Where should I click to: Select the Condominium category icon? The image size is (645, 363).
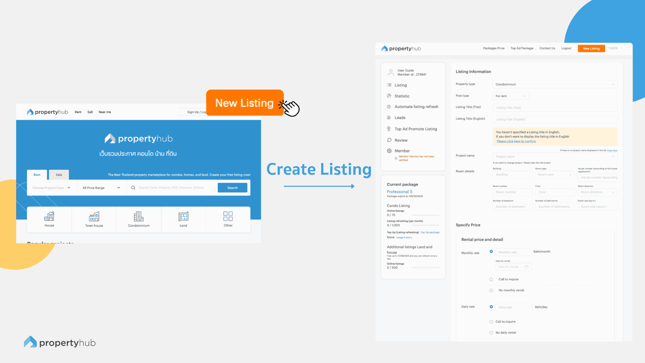click(x=139, y=216)
